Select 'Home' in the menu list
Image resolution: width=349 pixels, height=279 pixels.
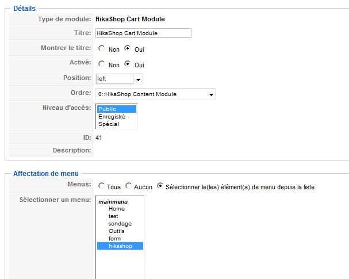click(x=117, y=209)
